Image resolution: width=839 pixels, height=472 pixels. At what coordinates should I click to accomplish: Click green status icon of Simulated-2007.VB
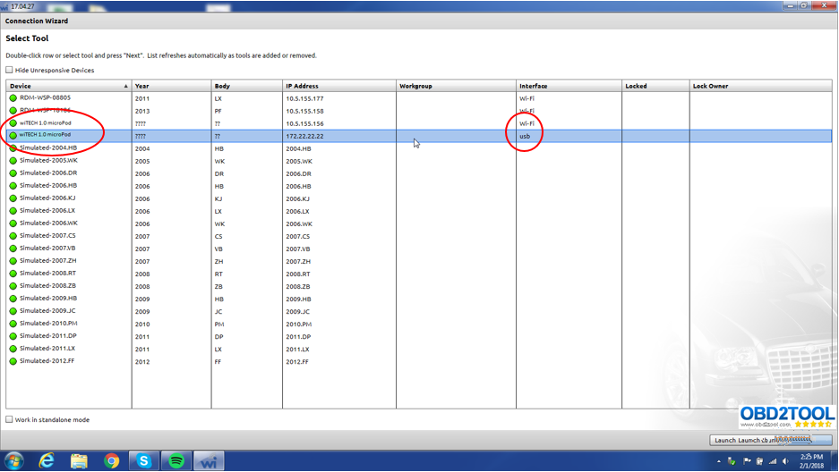pyautogui.click(x=13, y=249)
